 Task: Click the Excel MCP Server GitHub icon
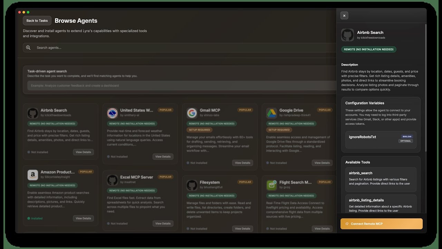coord(113,180)
